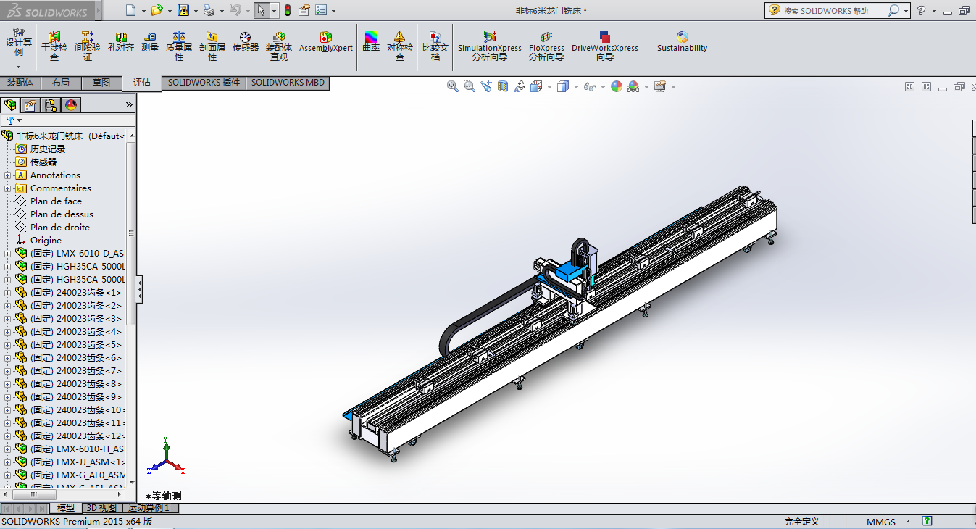Switch to the 装配体 ribbon tab
The image size is (976, 529).
tap(20, 83)
